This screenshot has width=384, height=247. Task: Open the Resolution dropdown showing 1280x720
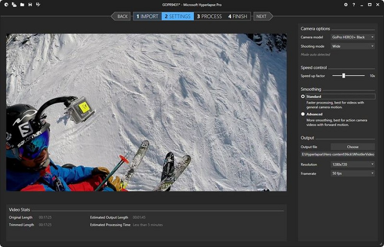pyautogui.click(x=352, y=164)
